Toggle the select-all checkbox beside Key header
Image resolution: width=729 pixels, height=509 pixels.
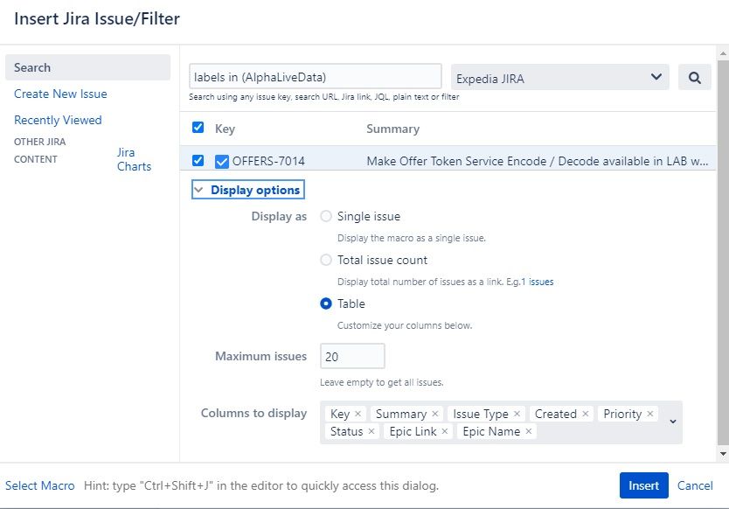click(198, 128)
